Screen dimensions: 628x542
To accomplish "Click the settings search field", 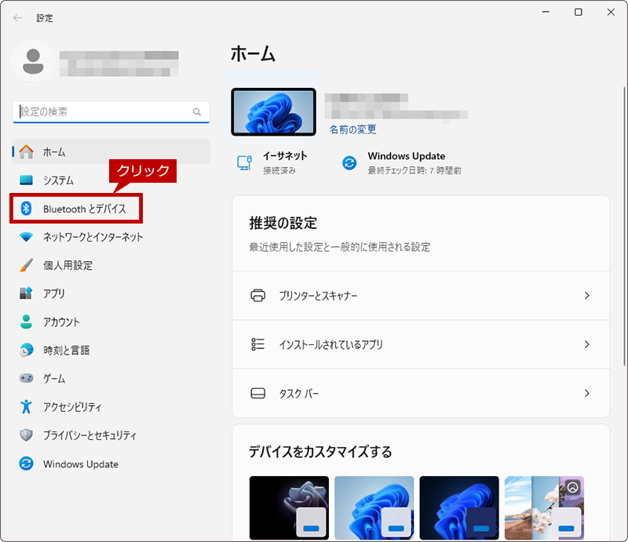I will click(111, 111).
